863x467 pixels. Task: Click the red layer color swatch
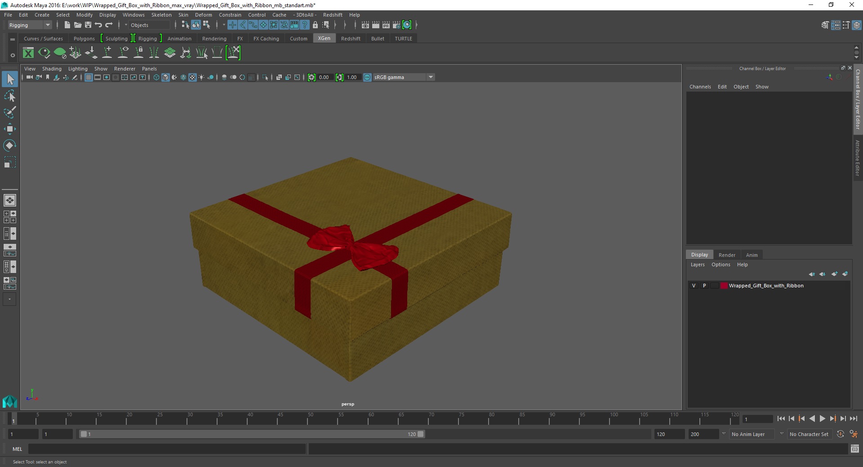coord(724,286)
